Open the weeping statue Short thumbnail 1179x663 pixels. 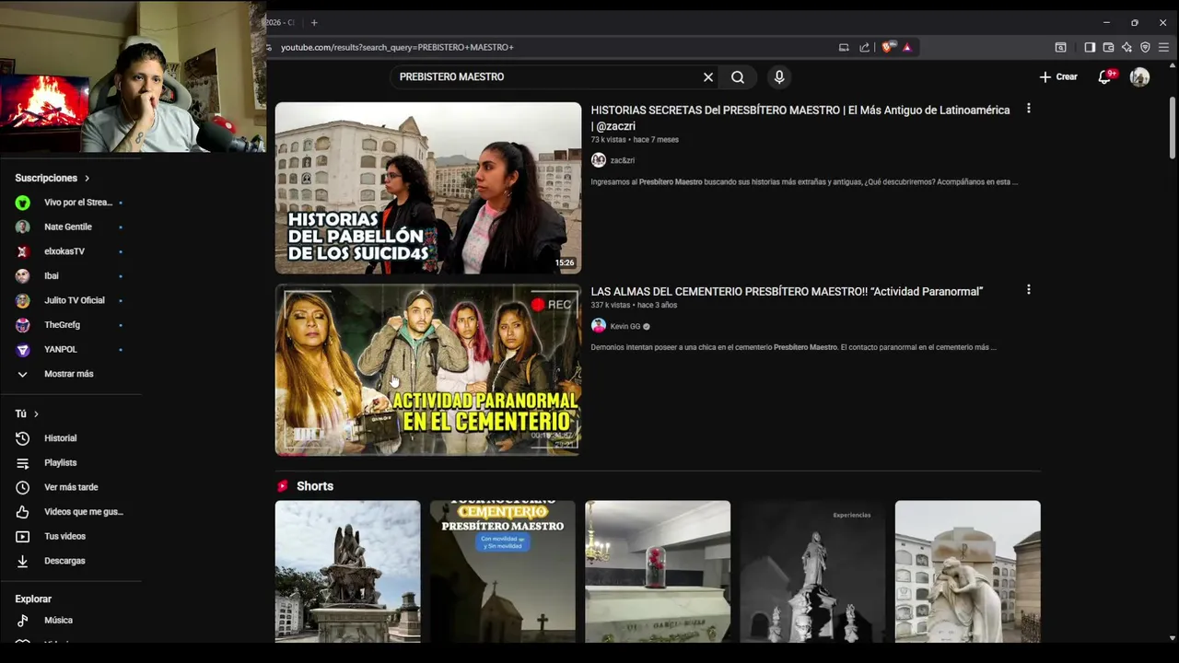[968, 571]
